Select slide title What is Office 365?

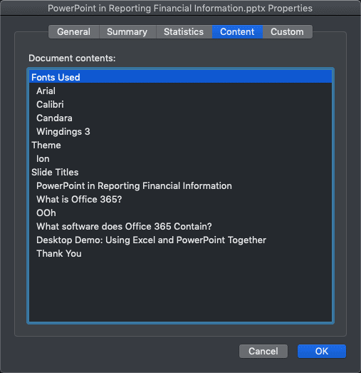[181, 199]
